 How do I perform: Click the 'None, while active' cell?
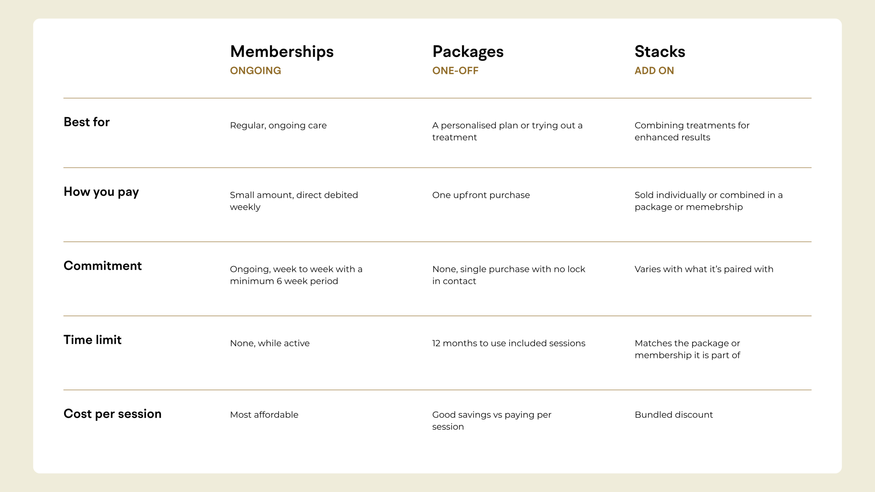(x=270, y=343)
